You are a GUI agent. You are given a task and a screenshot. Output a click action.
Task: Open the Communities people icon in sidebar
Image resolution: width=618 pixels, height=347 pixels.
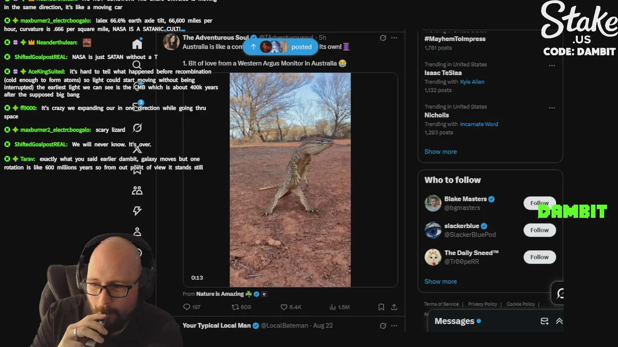click(137, 190)
